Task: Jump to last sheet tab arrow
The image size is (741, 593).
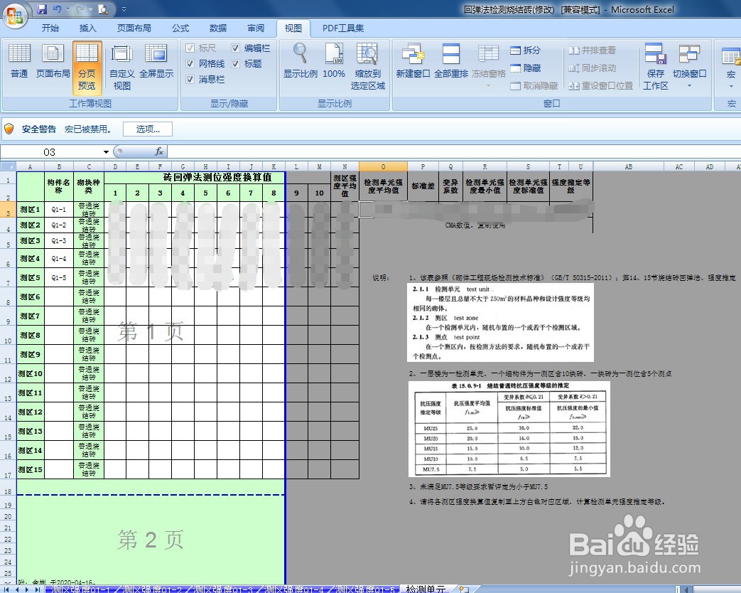Action: tap(36, 589)
